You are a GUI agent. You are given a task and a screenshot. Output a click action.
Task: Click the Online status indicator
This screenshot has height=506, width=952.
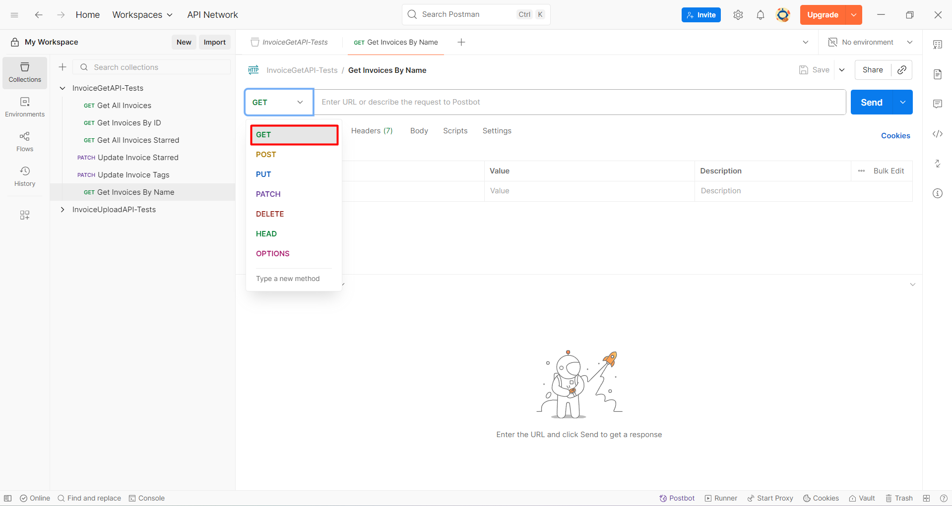click(35, 498)
